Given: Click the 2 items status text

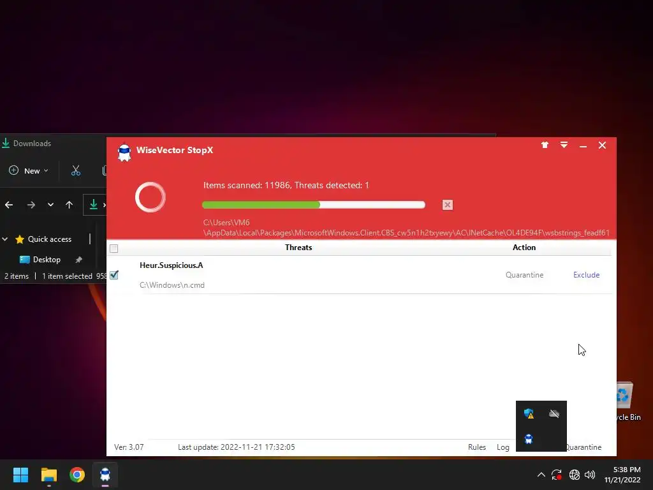Looking at the screenshot, I should coord(17,276).
